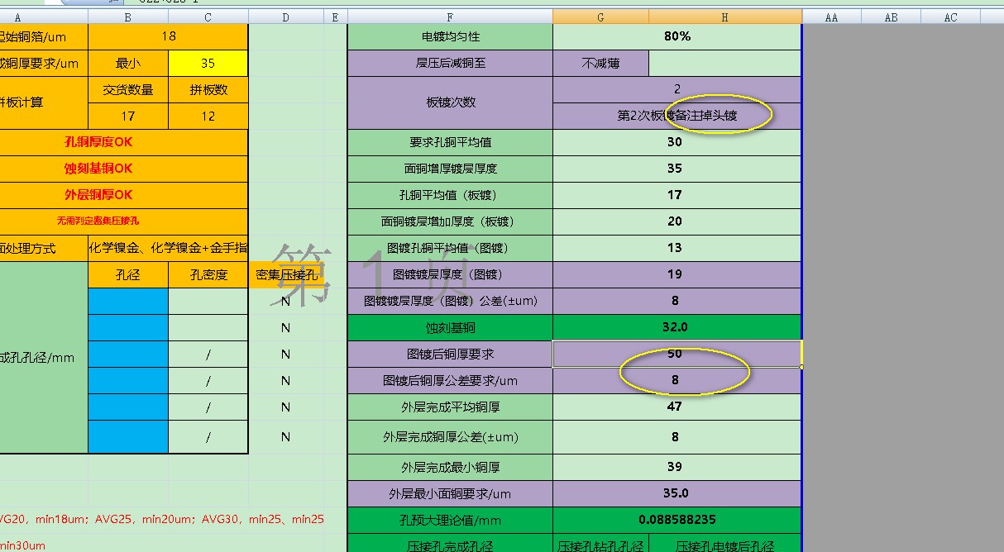The image size is (1004, 552).
Task: Select the 80% value cell
Action: pyautogui.click(x=677, y=37)
